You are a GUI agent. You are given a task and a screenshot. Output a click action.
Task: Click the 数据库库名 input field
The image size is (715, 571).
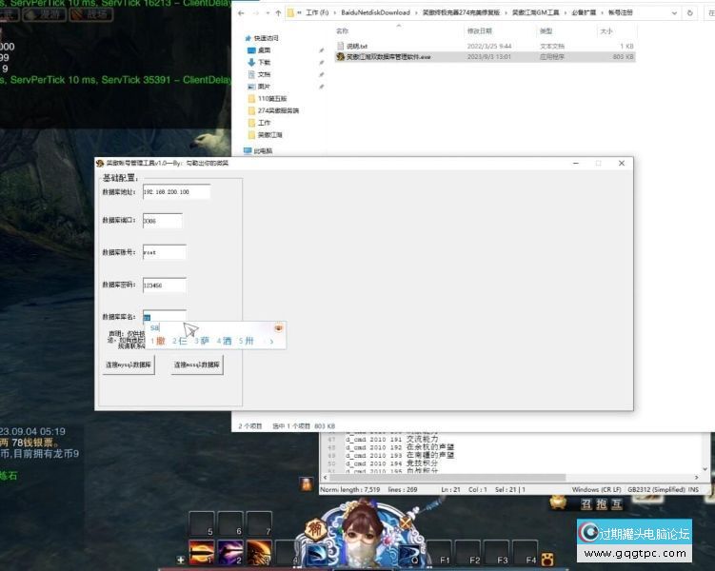[x=165, y=315]
